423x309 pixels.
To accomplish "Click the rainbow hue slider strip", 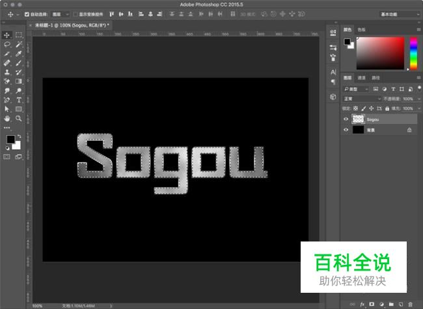I will (413, 52).
